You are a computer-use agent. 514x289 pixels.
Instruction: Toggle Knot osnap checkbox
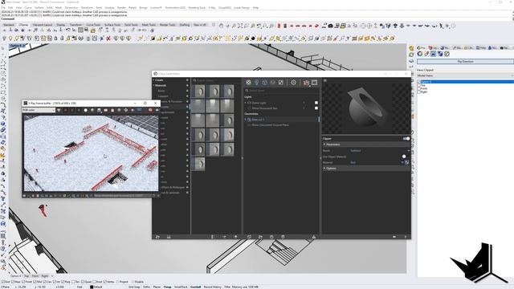click(x=95, y=282)
